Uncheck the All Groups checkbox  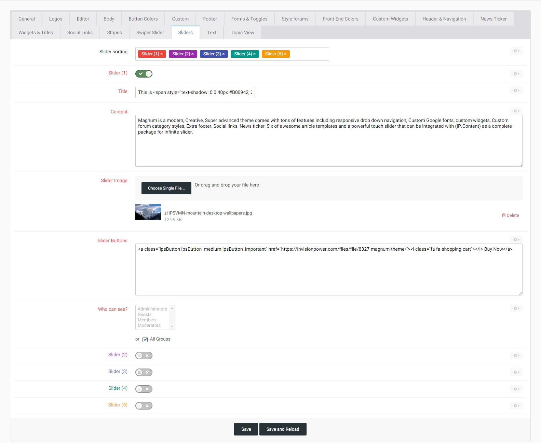(145, 340)
